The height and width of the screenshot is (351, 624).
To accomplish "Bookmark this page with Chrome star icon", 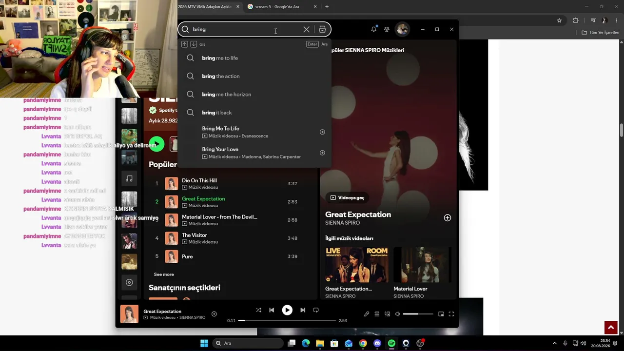I will 559,20.
